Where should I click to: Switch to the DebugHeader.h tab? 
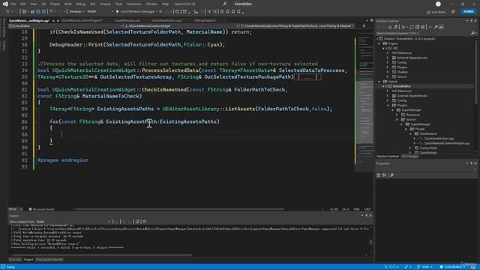[x=205, y=20]
